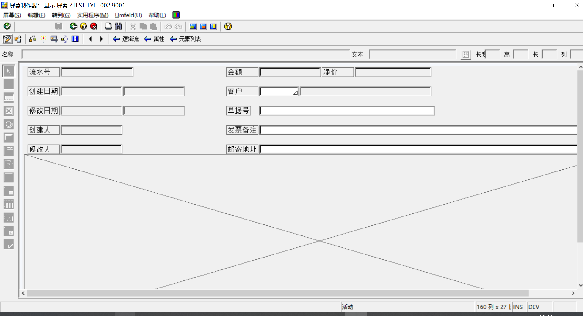Toggle INS insert mode in the status bar

point(518,307)
